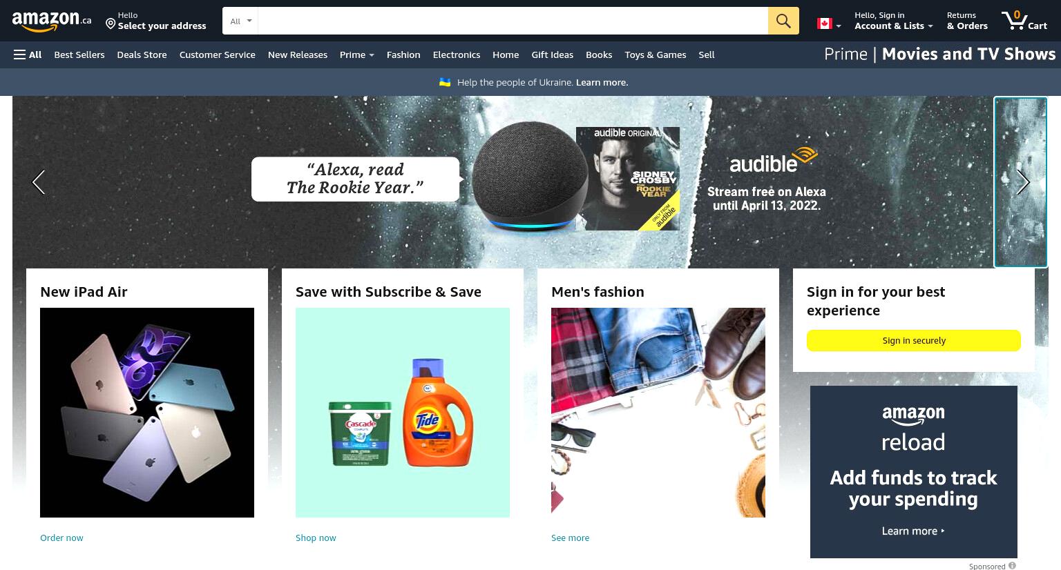The image size is (1061, 570).
Task: Click the location pin address icon
Action: (x=111, y=24)
